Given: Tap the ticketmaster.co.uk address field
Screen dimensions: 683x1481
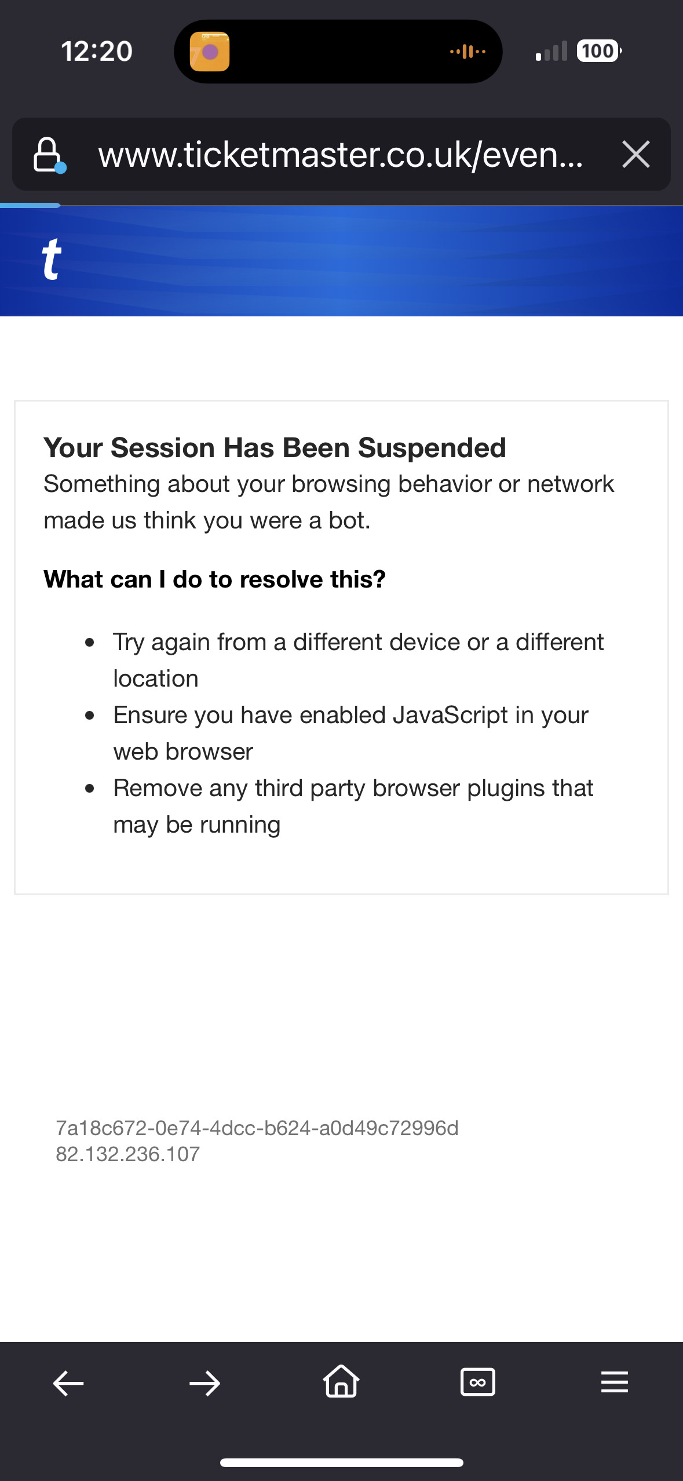Looking at the screenshot, I should tap(341, 155).
